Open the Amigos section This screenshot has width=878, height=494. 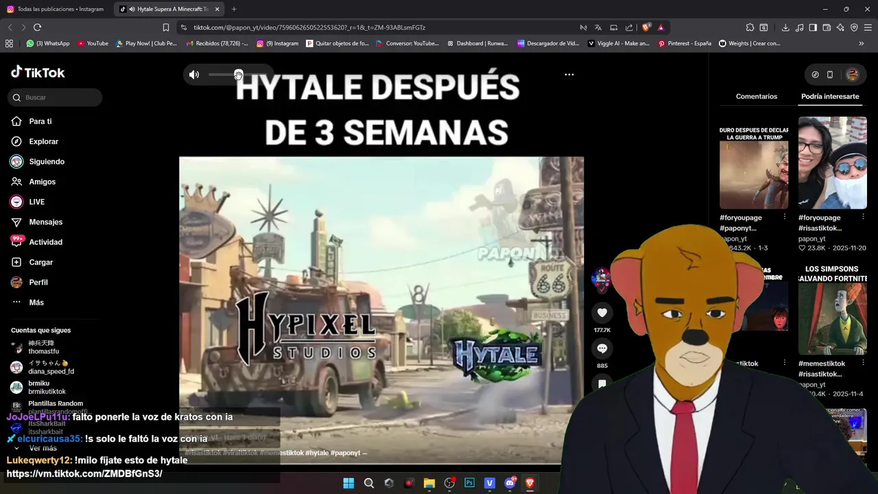coord(42,182)
